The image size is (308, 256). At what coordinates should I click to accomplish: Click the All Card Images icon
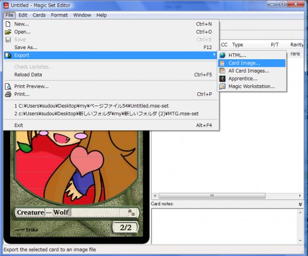pos(223,71)
